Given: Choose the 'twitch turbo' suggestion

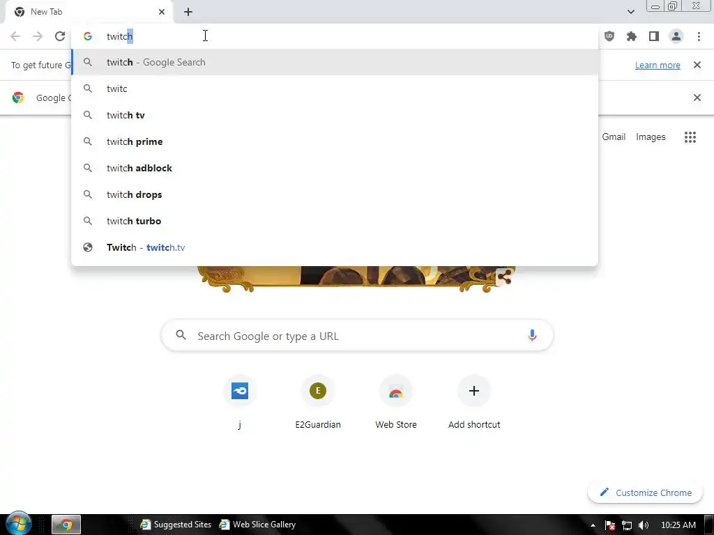Looking at the screenshot, I should tap(335, 221).
